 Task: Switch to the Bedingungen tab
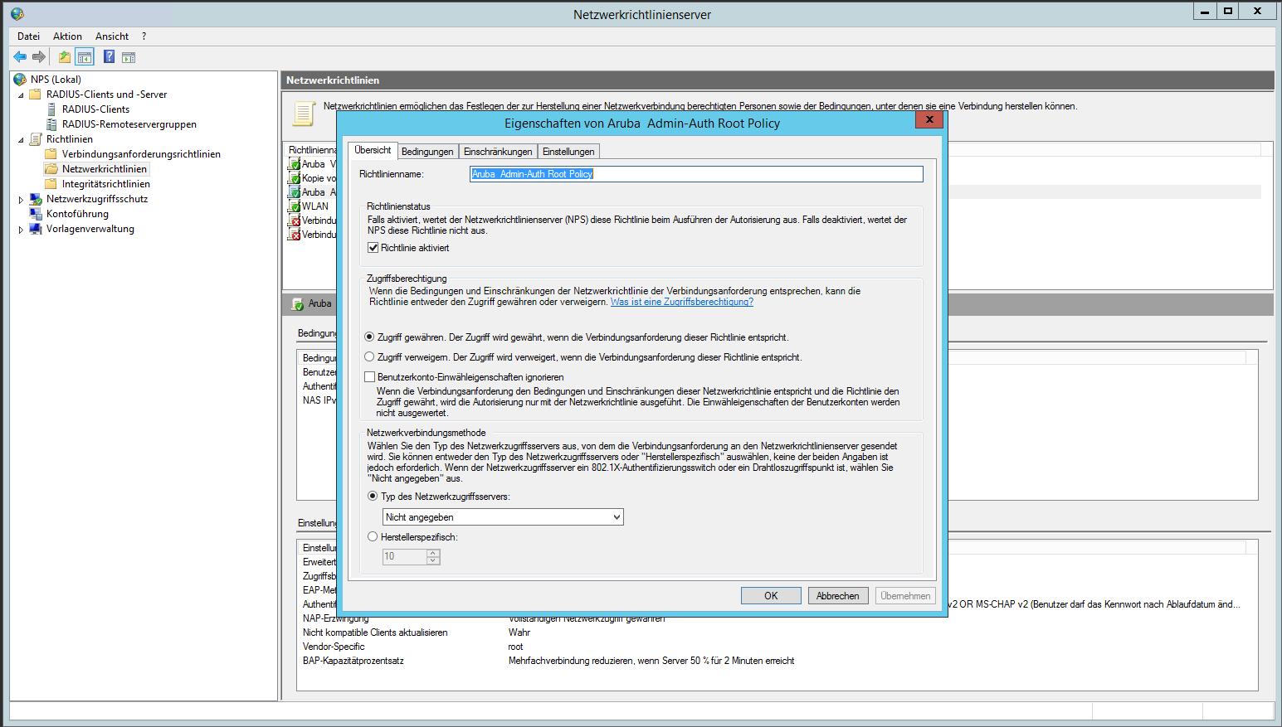coord(427,152)
